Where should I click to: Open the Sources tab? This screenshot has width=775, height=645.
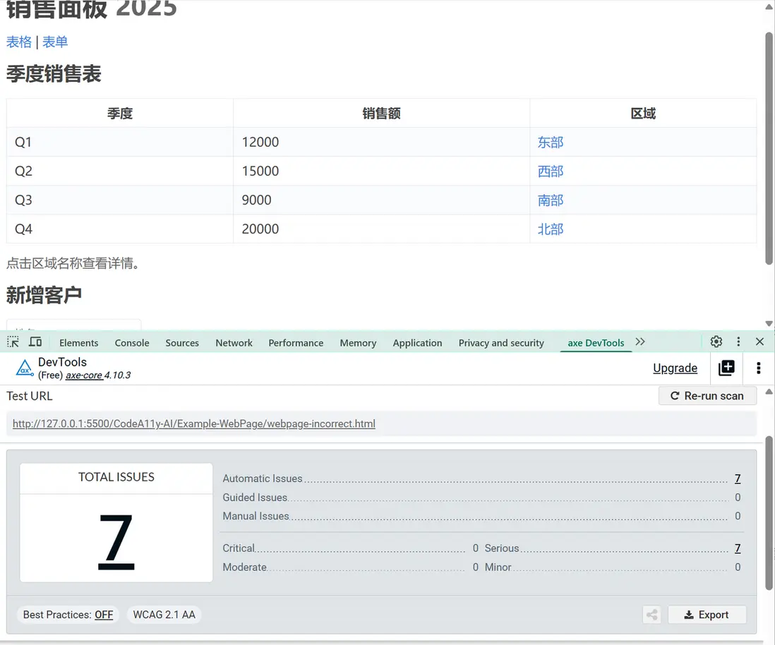coord(182,342)
